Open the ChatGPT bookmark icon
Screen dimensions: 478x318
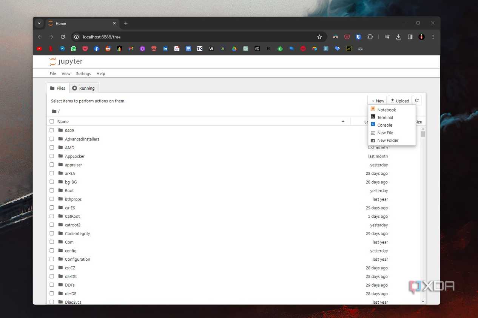[245, 49]
